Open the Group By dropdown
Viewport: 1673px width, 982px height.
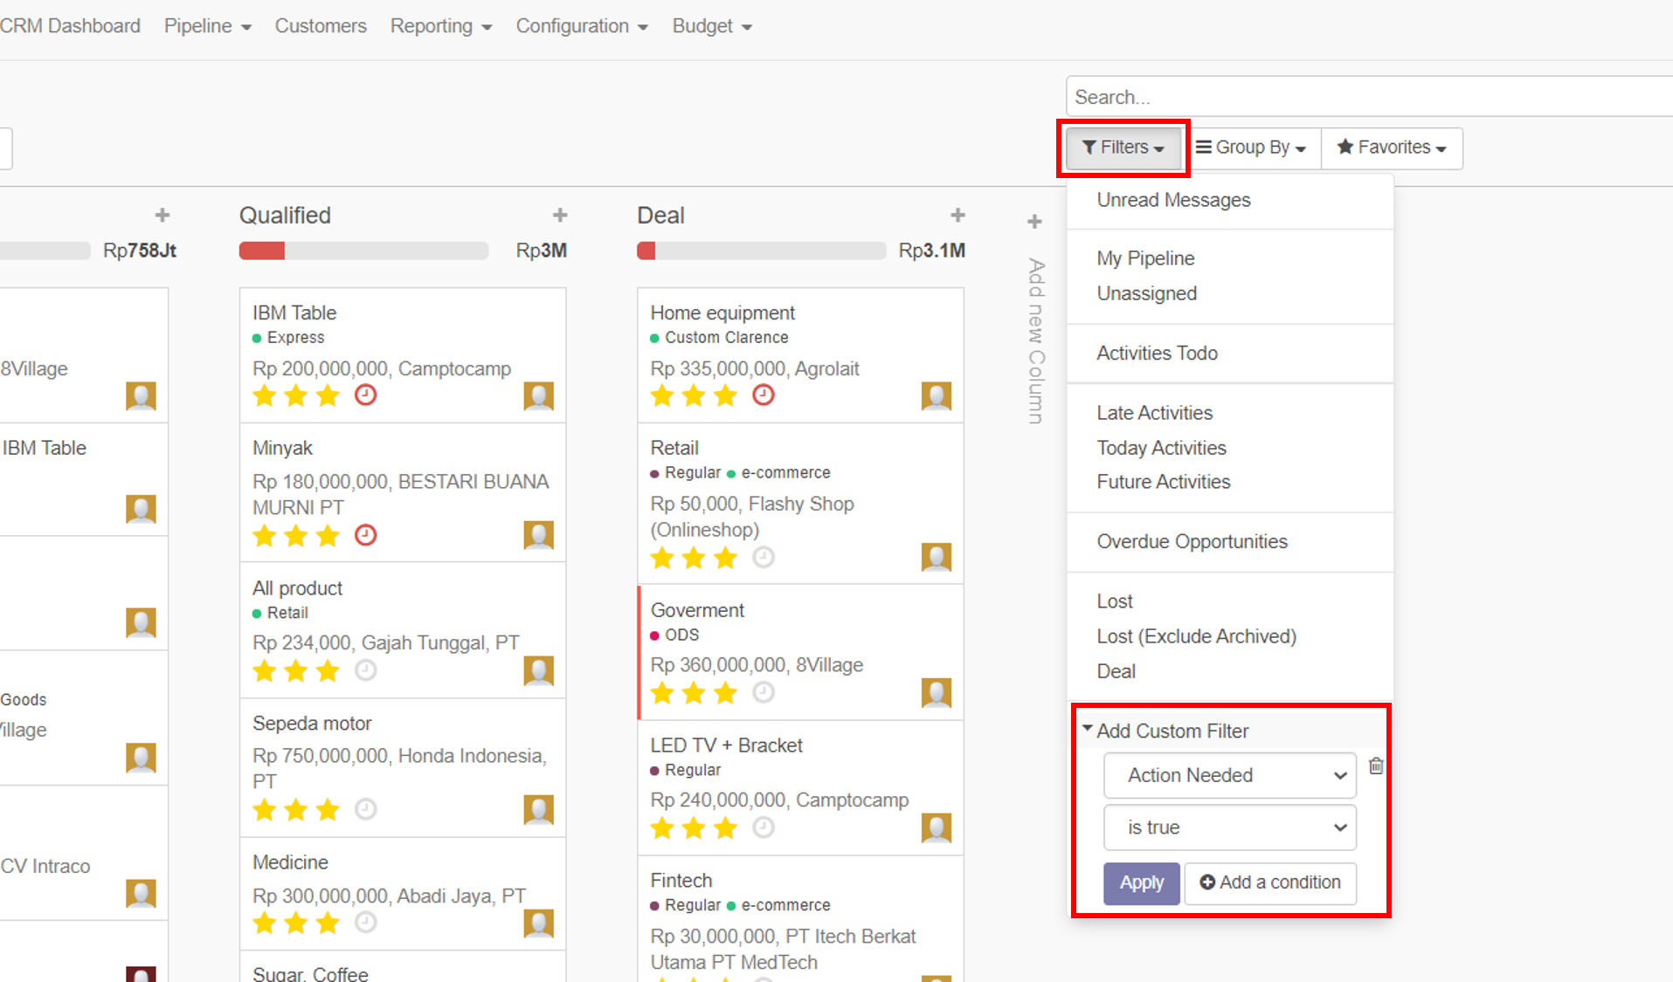click(1251, 148)
